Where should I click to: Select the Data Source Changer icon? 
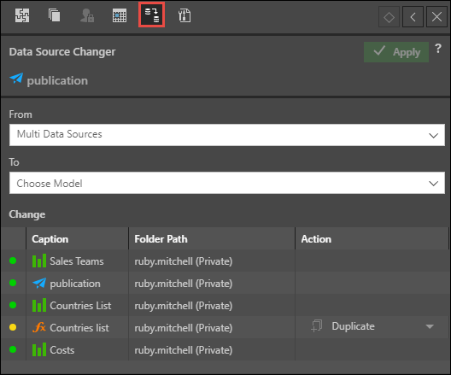pos(151,15)
